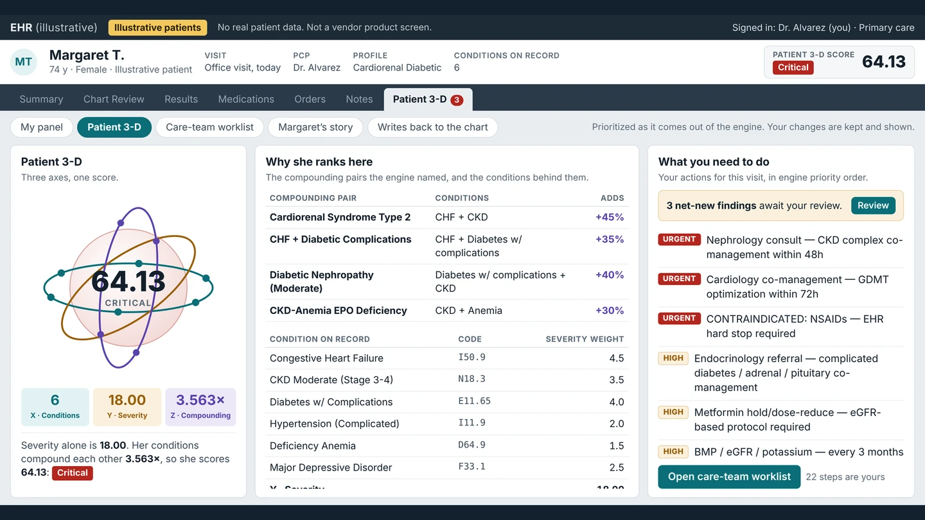Viewport: 925px width, 520px height.
Task: Click Hypertension (Complicated) row
Action: (x=447, y=424)
